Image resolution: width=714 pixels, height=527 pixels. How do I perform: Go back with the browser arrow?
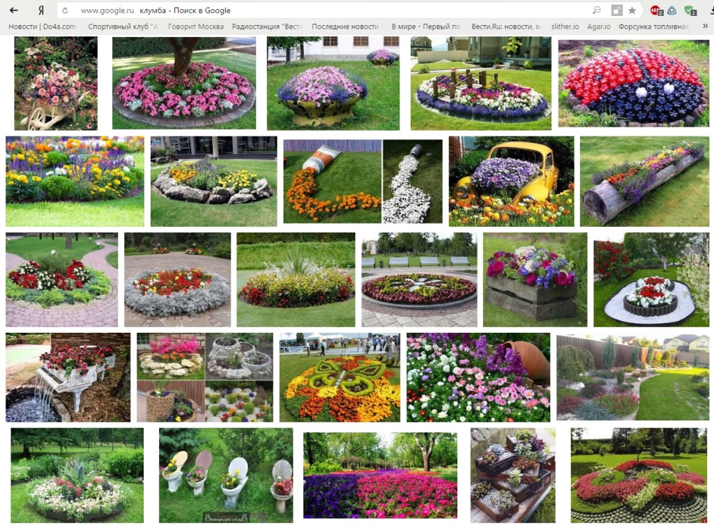point(14,10)
